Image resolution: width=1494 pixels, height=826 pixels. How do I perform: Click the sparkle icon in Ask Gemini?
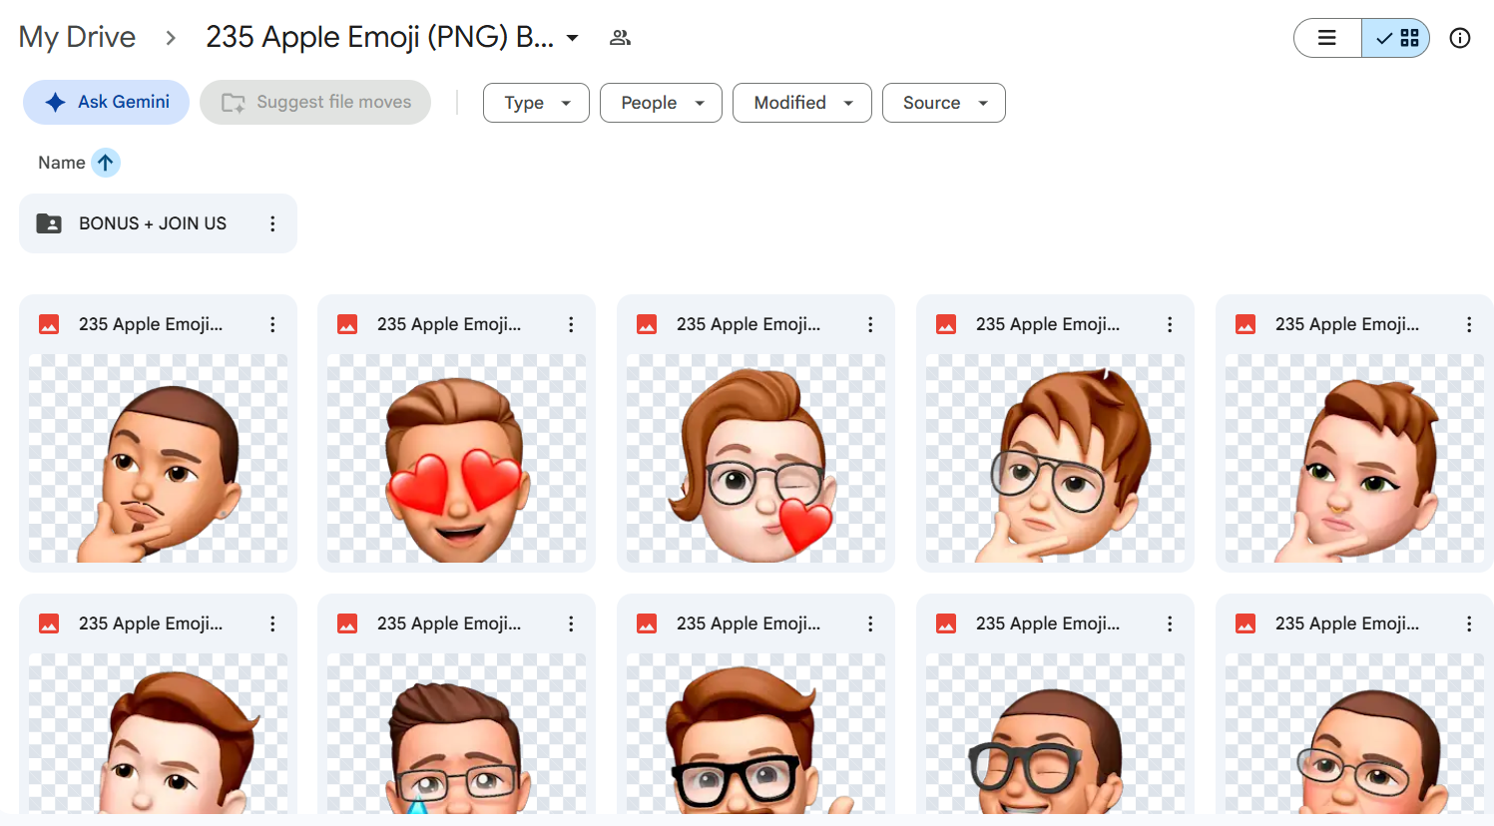click(56, 102)
